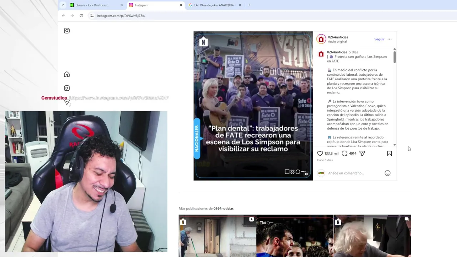Screen dimensions: 457x257
Task: Go forward in browser history
Action: pyautogui.click(x=72, y=16)
